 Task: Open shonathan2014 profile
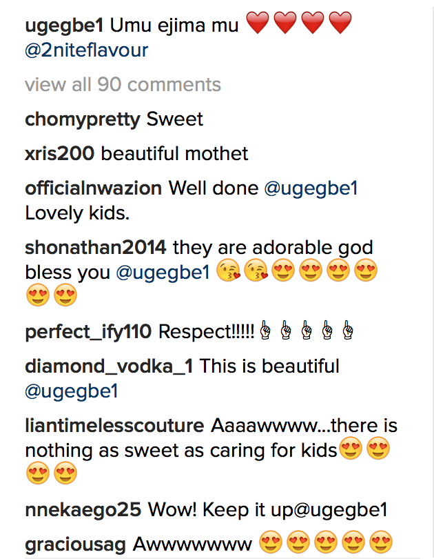click(x=94, y=247)
